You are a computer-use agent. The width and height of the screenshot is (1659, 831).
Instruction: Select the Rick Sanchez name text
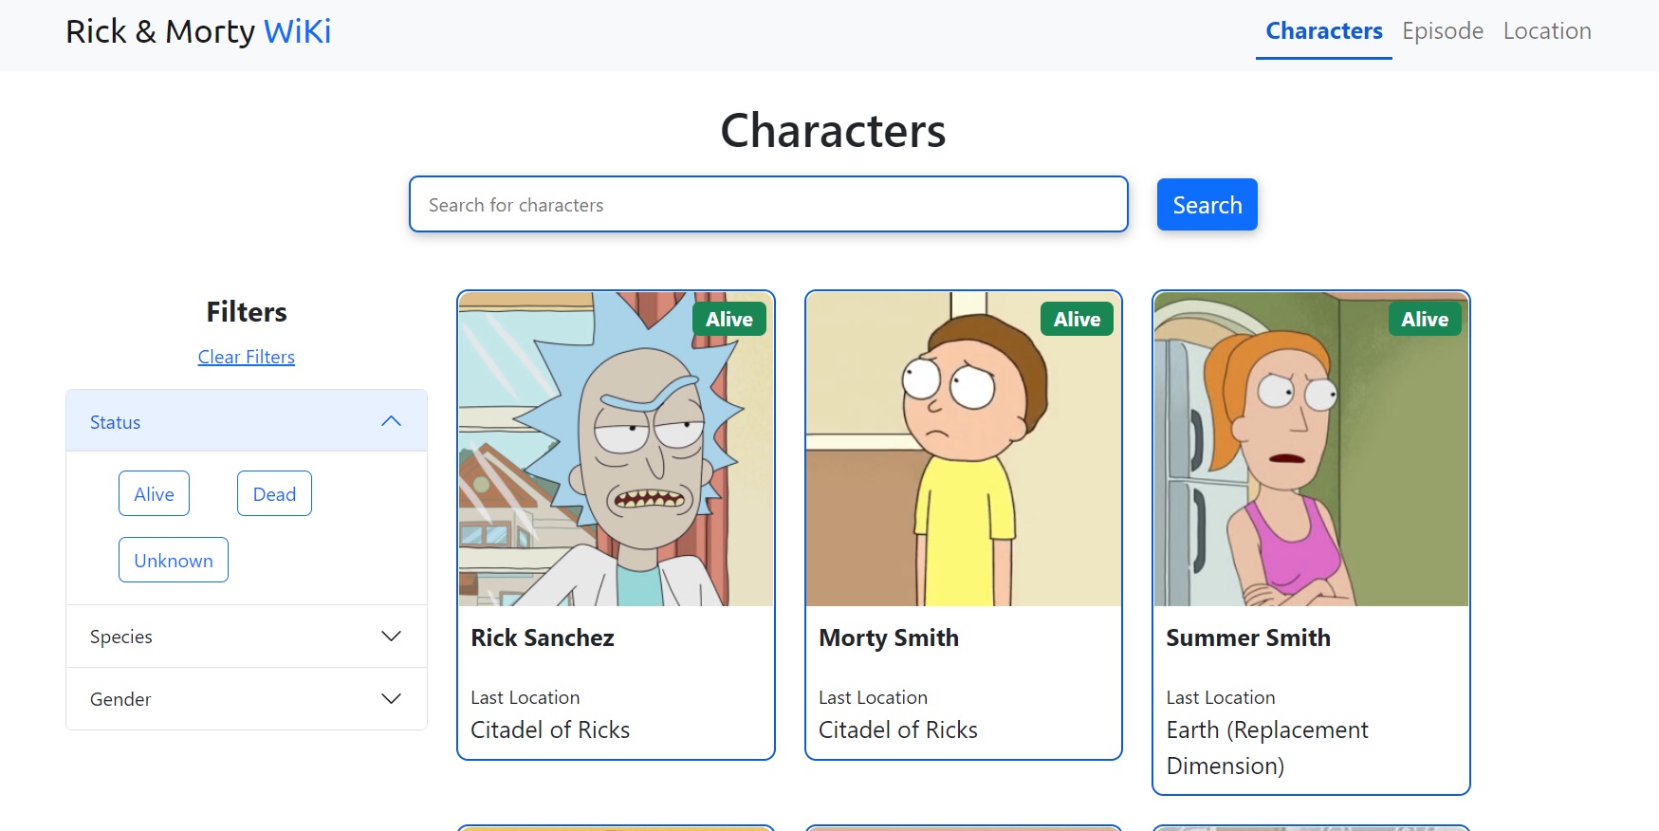point(543,637)
